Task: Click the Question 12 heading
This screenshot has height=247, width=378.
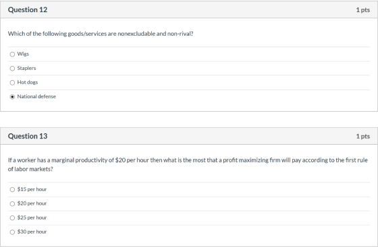Action: coord(28,10)
